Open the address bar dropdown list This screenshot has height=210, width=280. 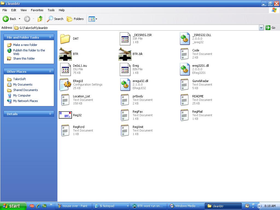coord(261,28)
